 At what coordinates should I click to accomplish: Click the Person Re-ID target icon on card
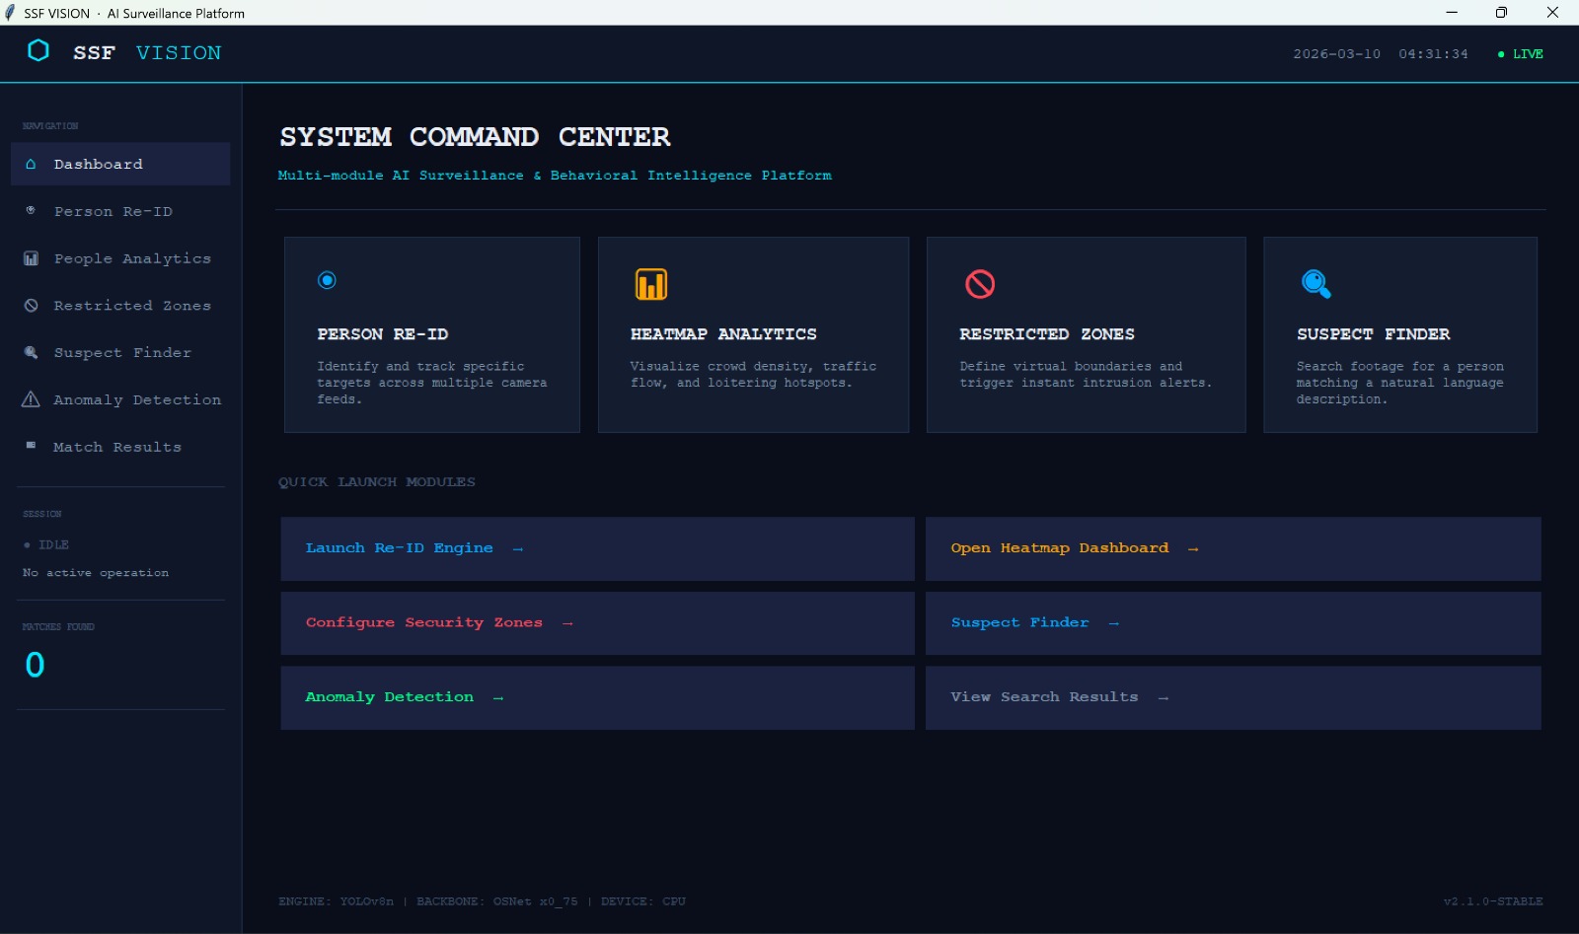coord(327,280)
